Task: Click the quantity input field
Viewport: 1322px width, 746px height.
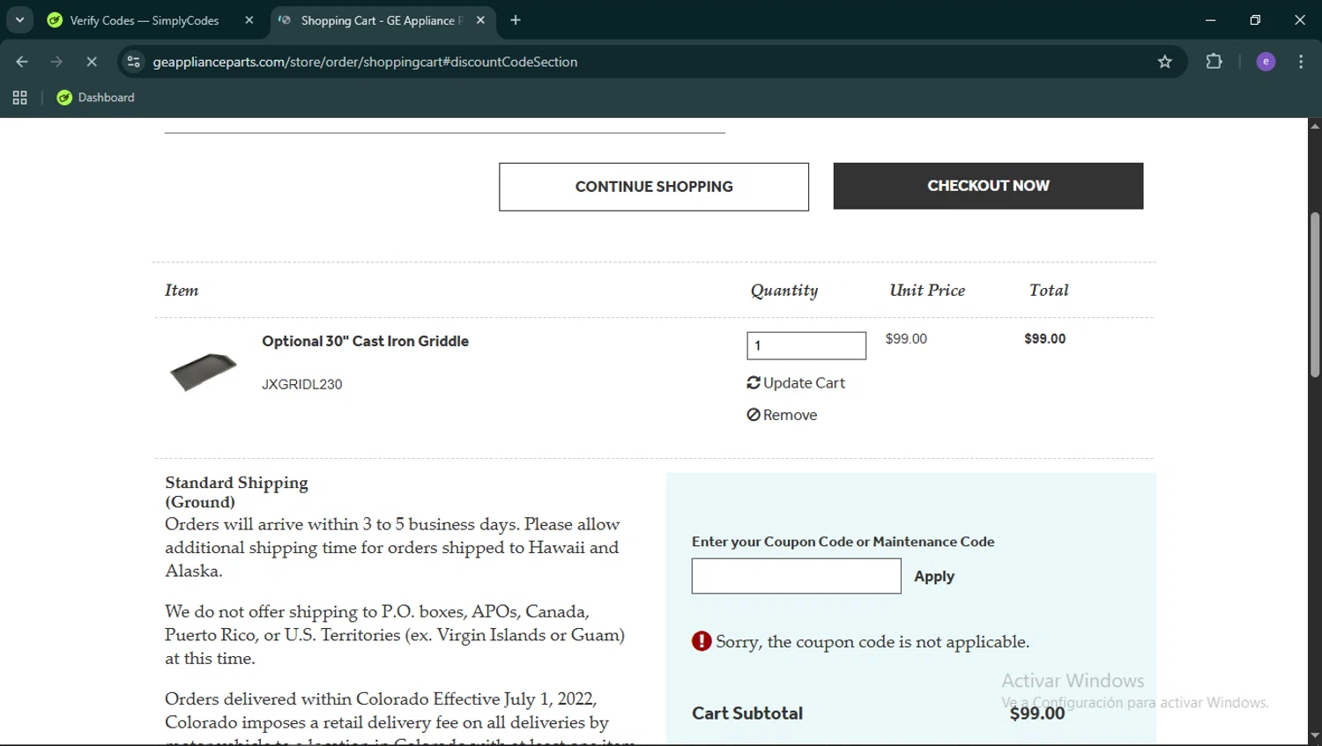Action: (x=806, y=345)
